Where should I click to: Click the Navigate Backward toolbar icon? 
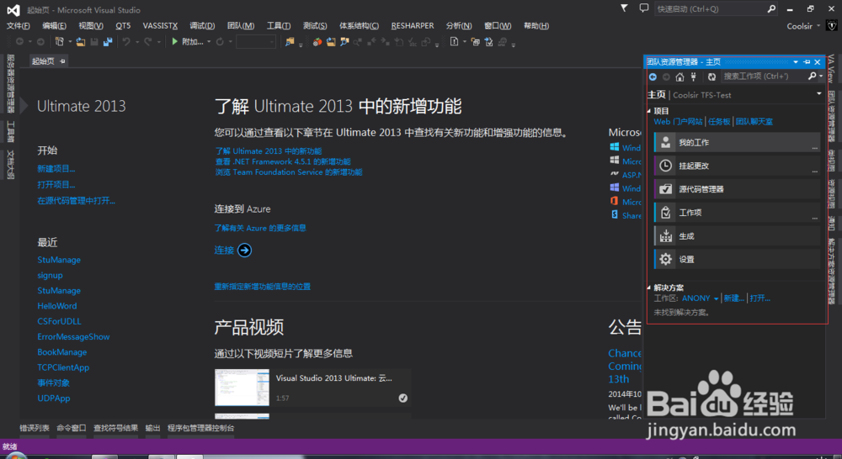[19, 41]
